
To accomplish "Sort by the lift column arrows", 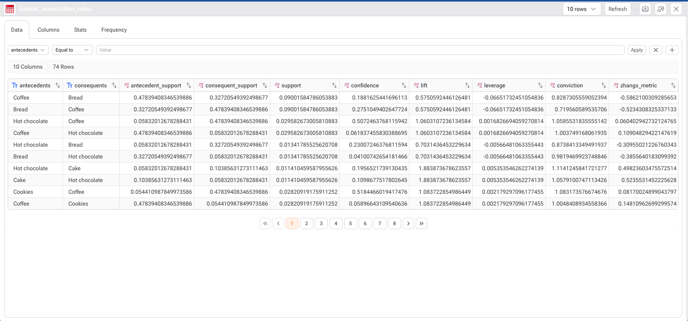I will [467, 85].
